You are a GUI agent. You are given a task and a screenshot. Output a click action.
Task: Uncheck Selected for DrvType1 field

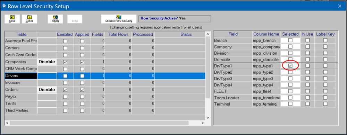[x=290, y=66]
